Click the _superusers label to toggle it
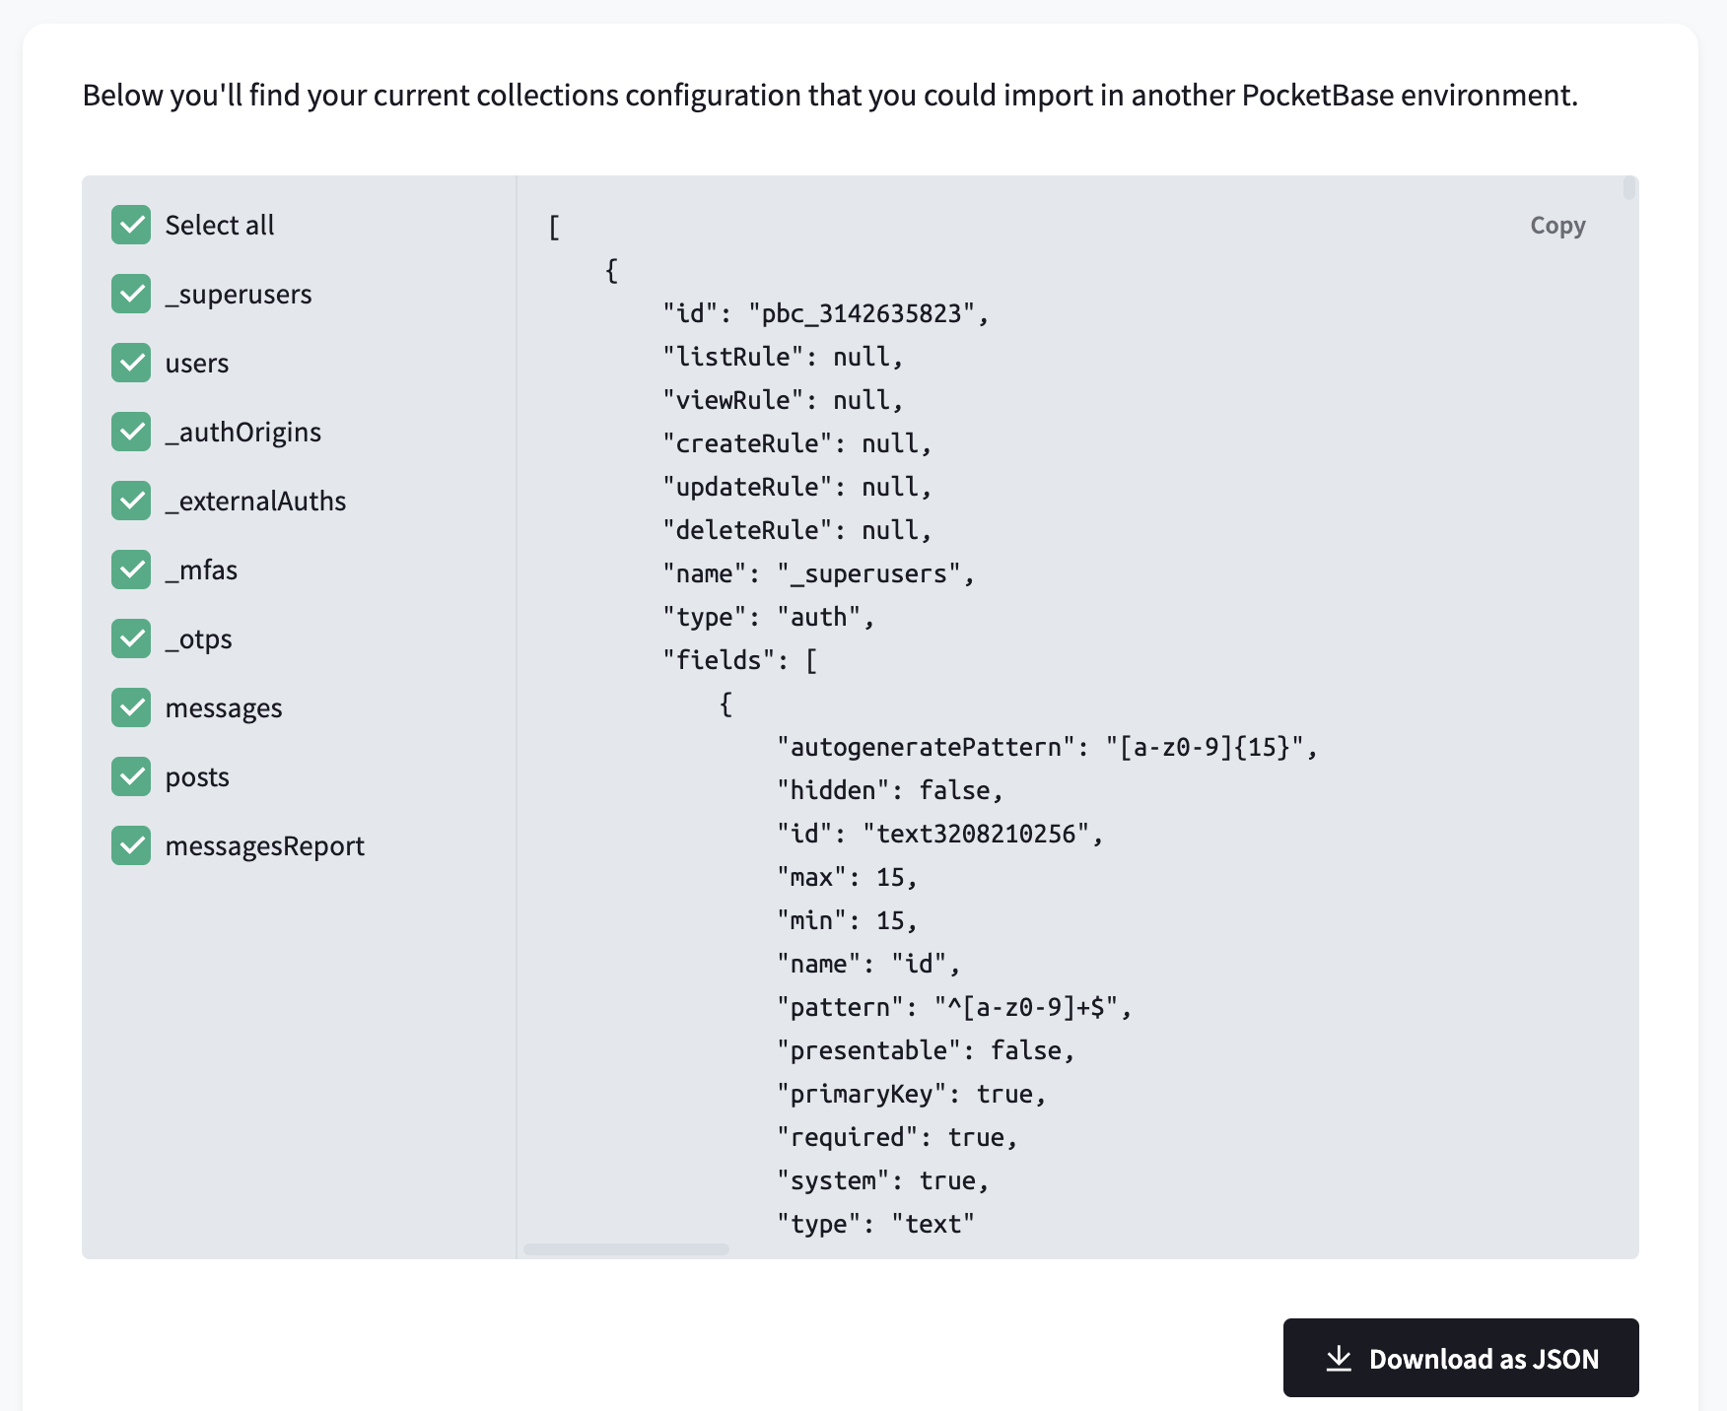The width and height of the screenshot is (1727, 1411). (240, 294)
